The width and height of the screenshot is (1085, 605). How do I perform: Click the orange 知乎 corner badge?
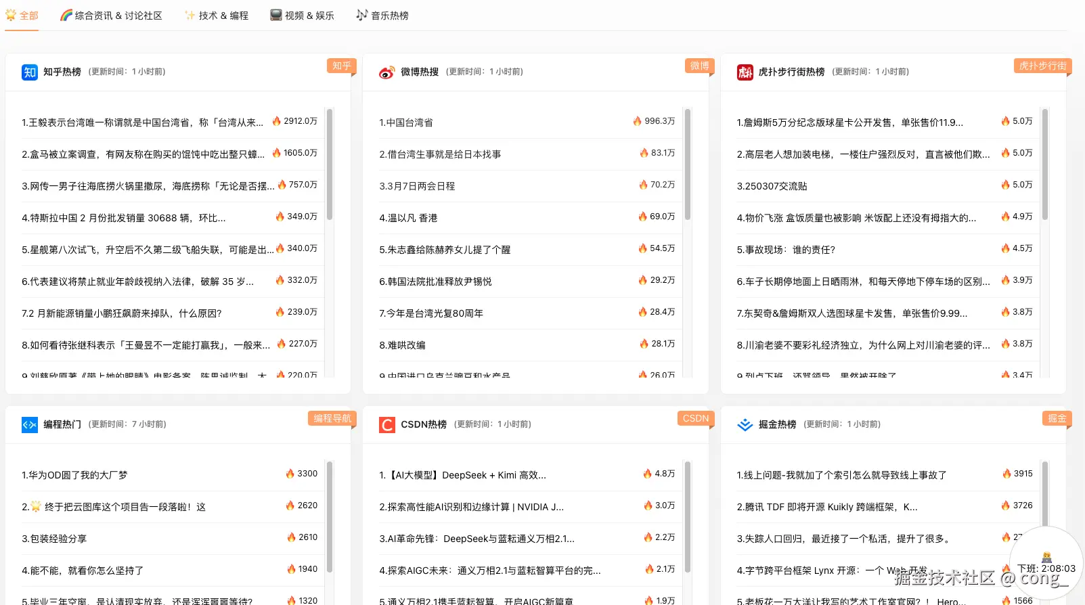341,66
